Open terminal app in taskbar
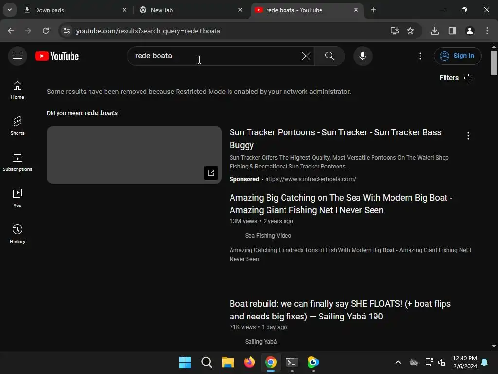This screenshot has height=374, width=498. tap(292, 362)
